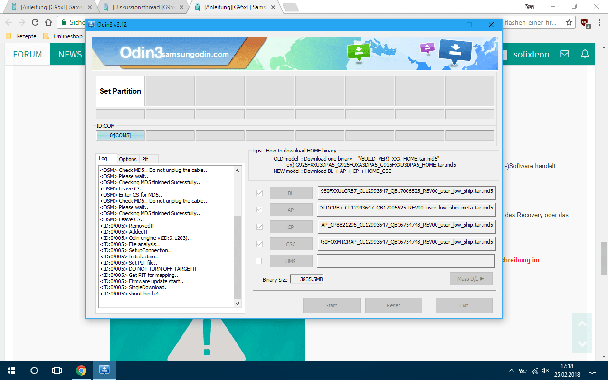Click the page scroll-to-bottom arrow

pyautogui.click(x=582, y=343)
